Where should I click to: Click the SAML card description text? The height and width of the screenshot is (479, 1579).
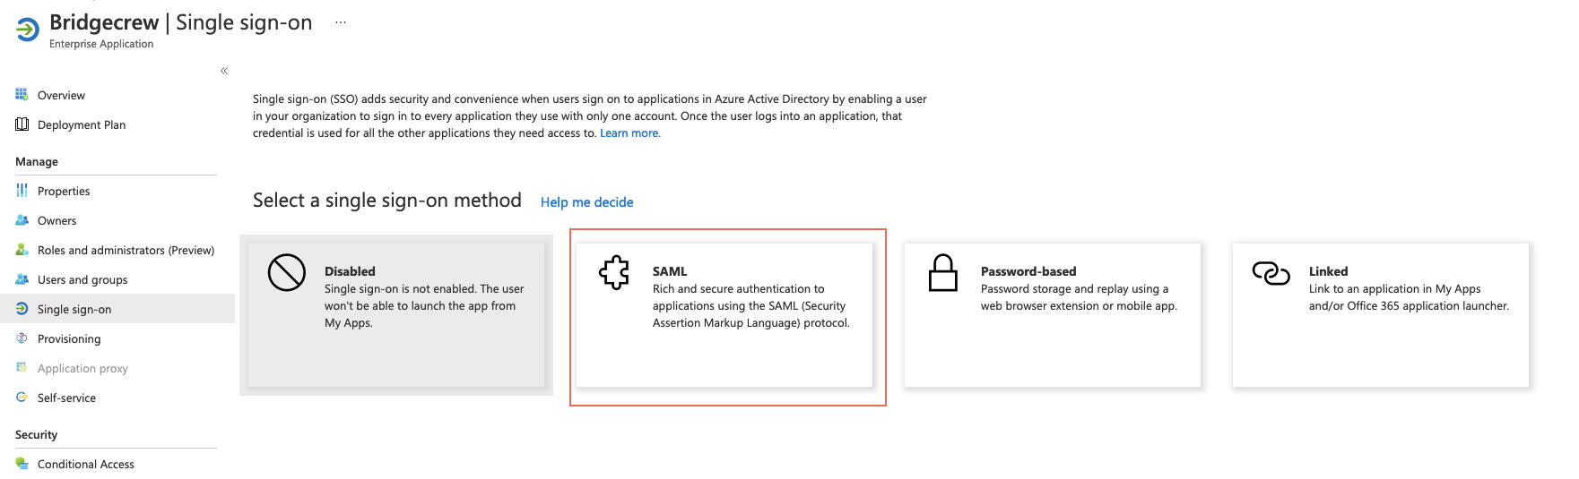[x=751, y=306]
